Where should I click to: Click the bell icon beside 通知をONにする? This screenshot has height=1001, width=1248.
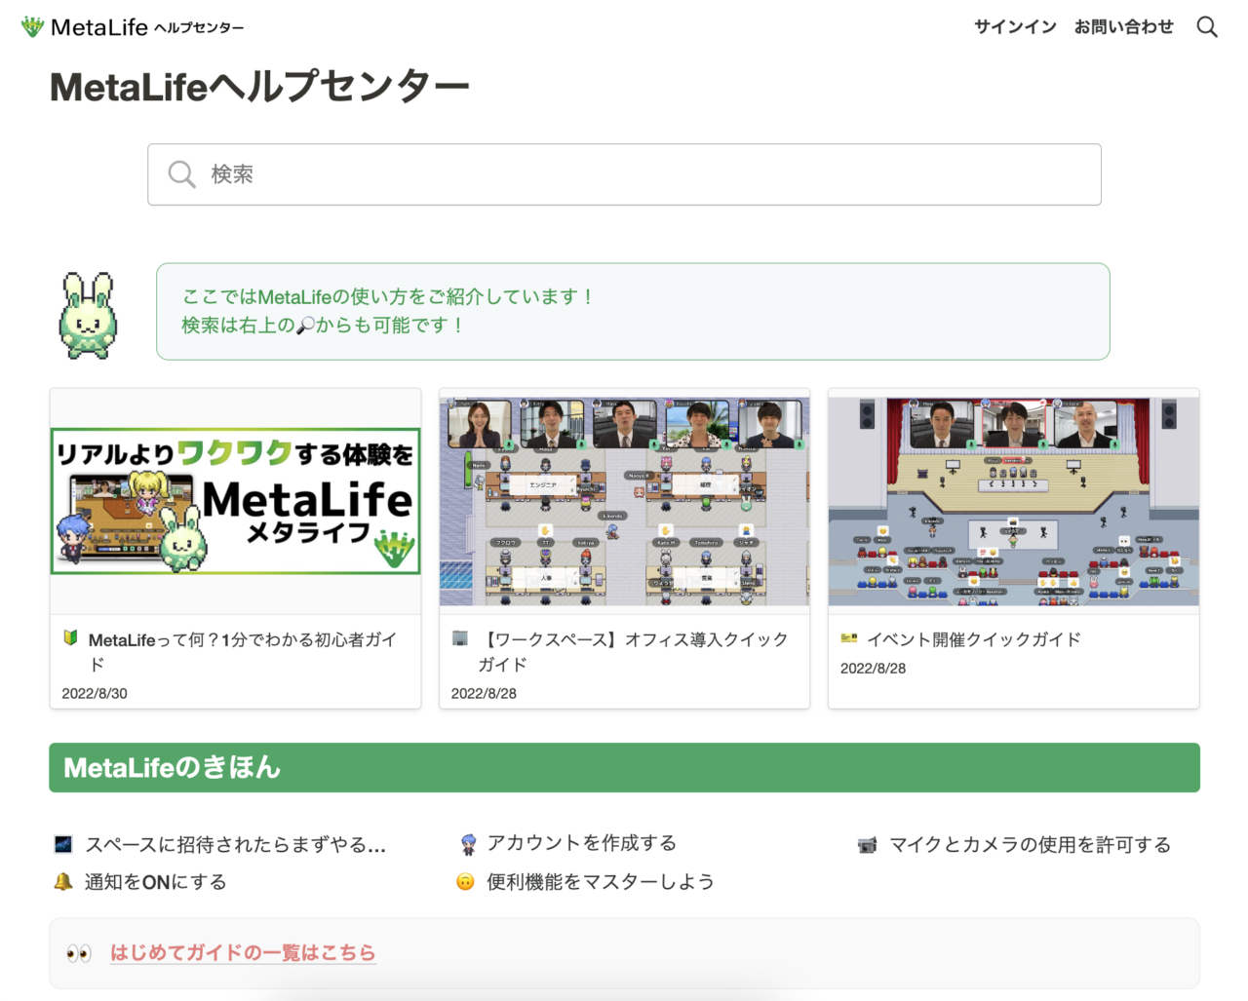click(x=63, y=882)
